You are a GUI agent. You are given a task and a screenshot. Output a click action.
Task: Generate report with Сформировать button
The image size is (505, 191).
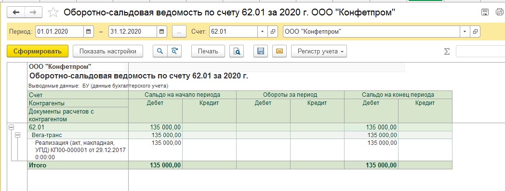pyautogui.click(x=38, y=51)
